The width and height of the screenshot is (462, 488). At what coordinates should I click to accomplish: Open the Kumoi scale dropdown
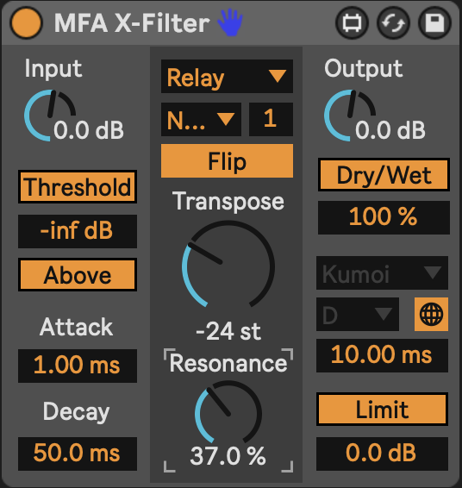(x=382, y=273)
